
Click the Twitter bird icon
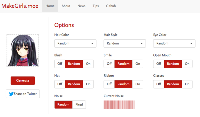(x=11, y=94)
